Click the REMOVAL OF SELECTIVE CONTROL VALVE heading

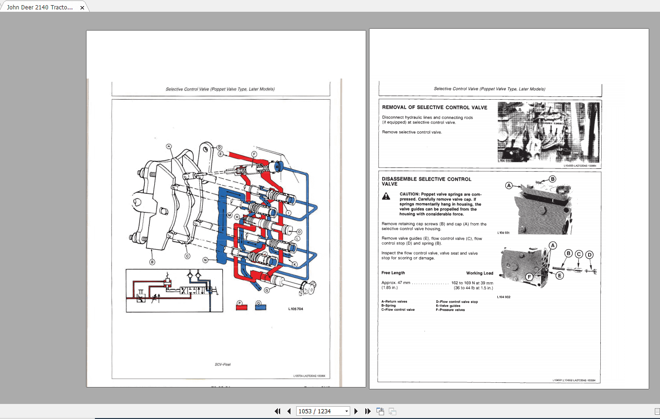435,107
